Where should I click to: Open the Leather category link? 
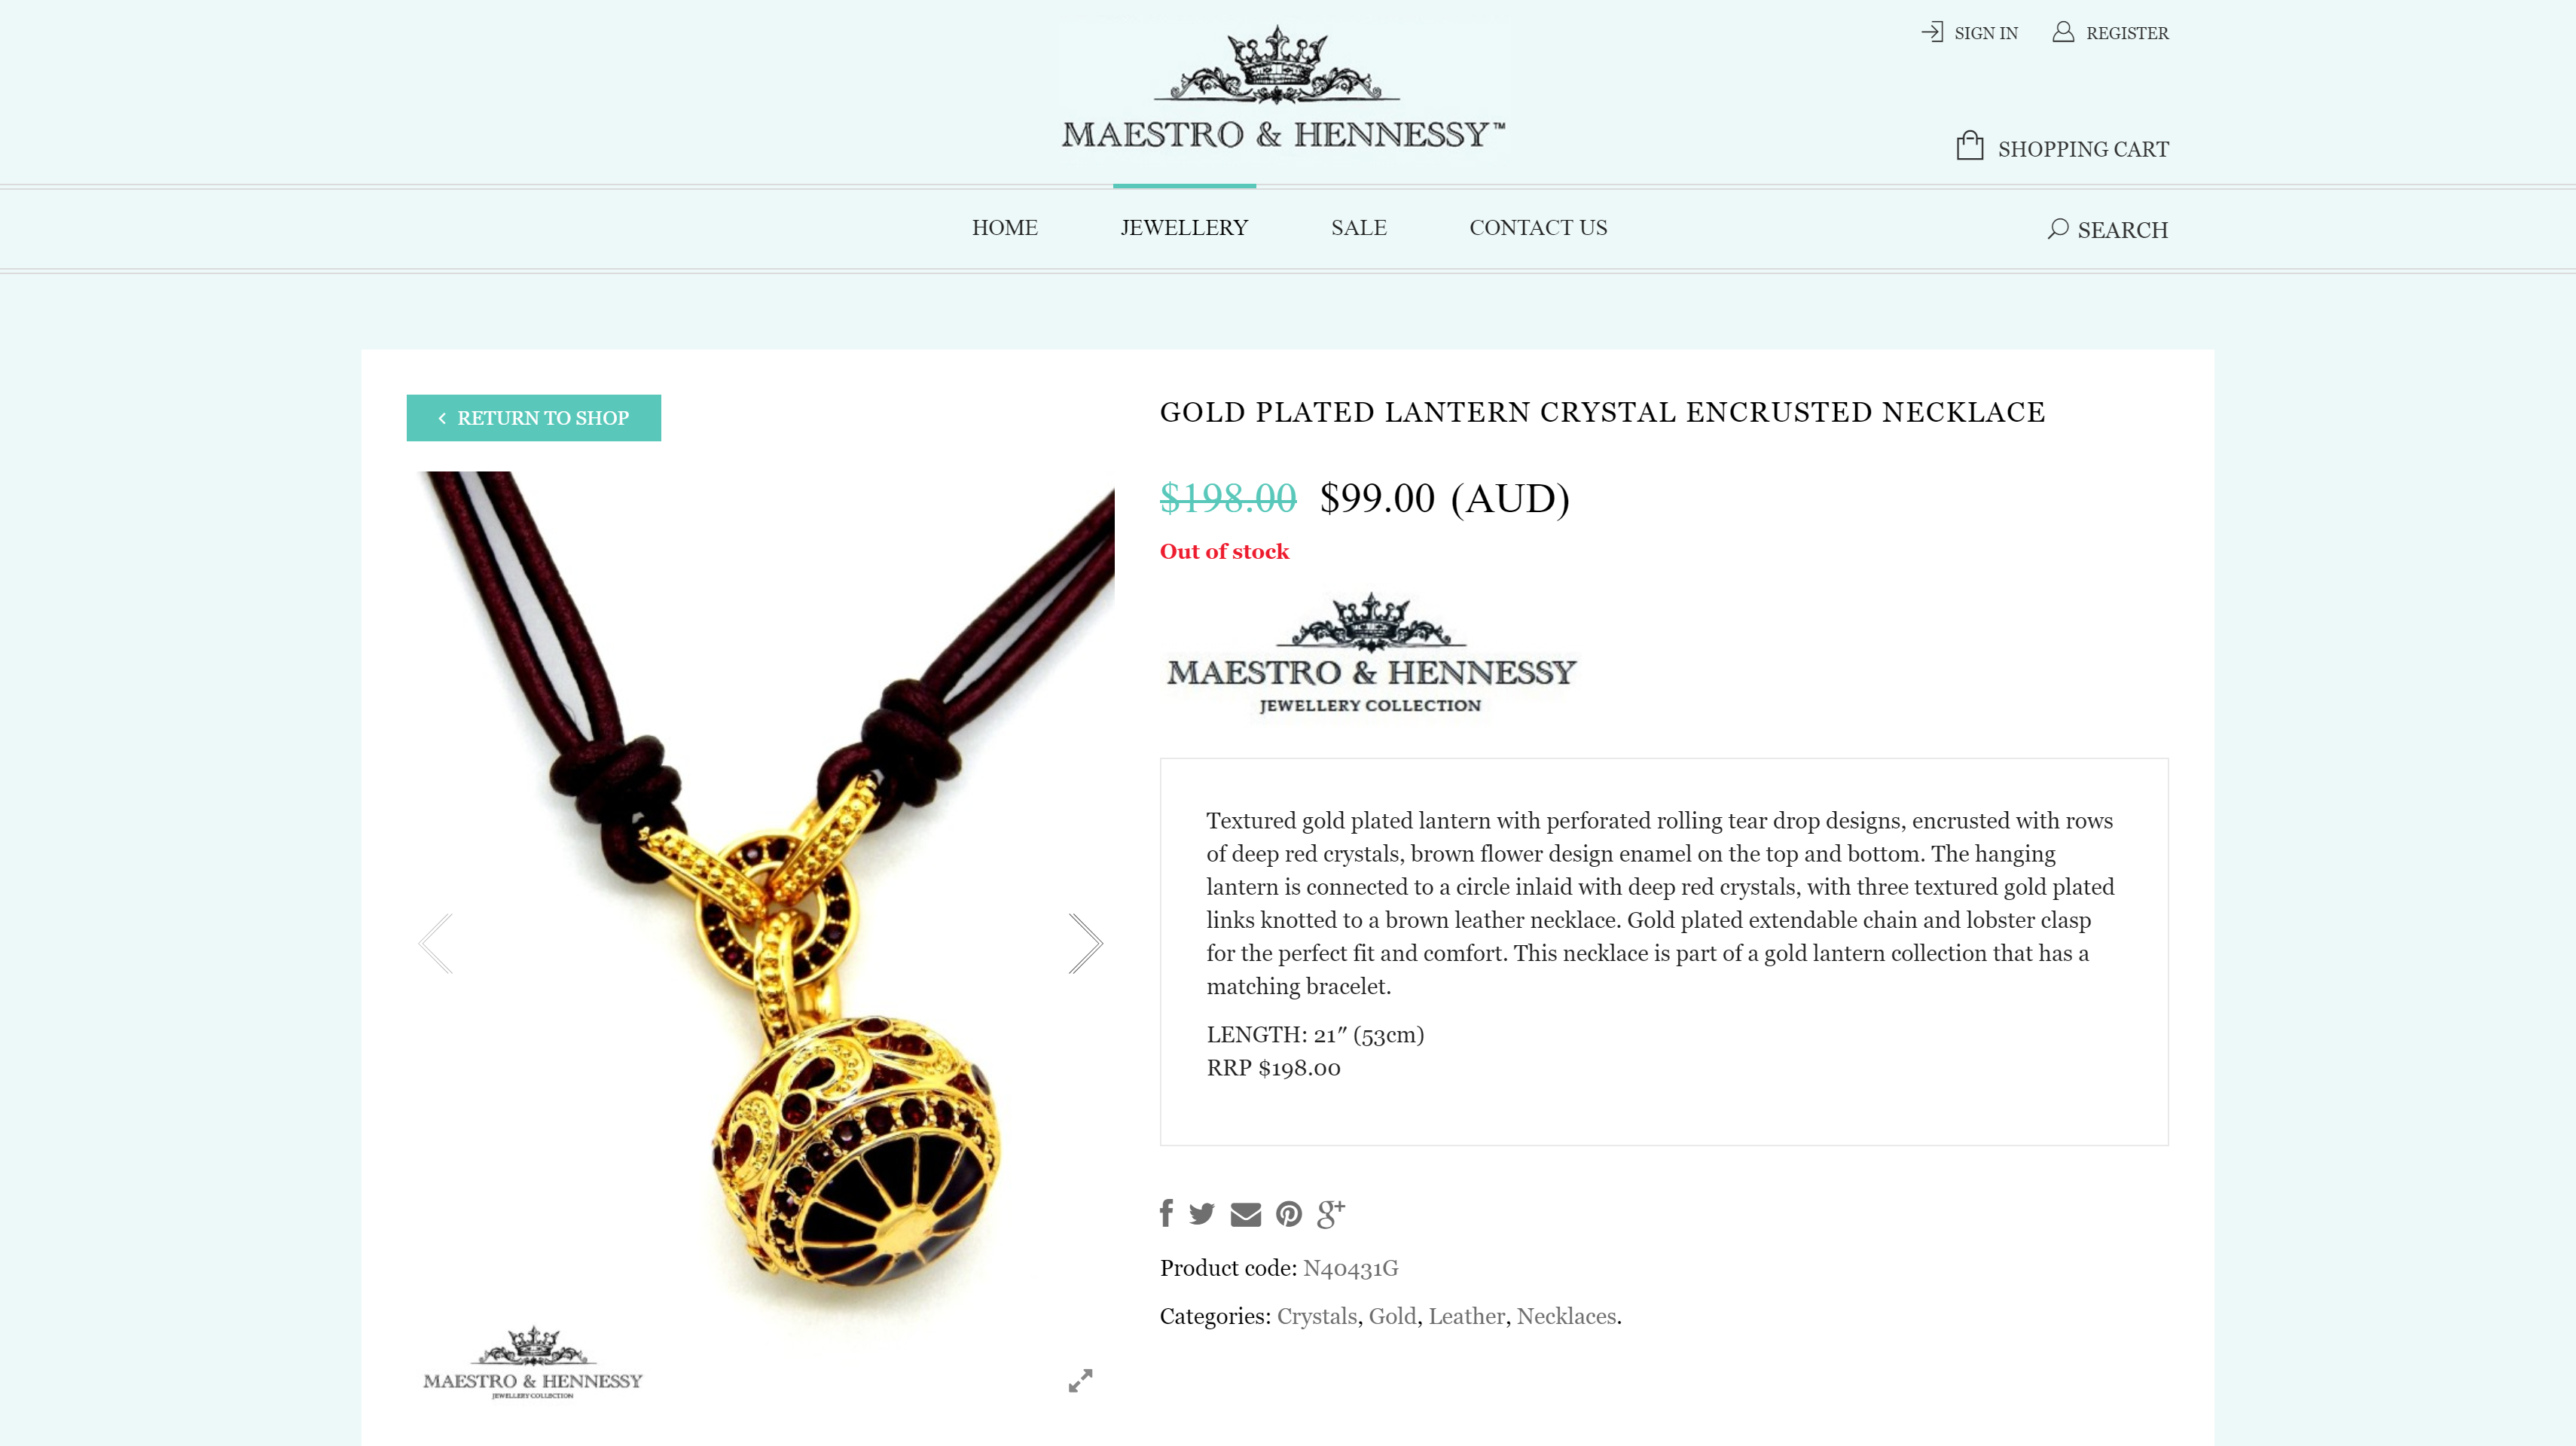[1466, 1316]
